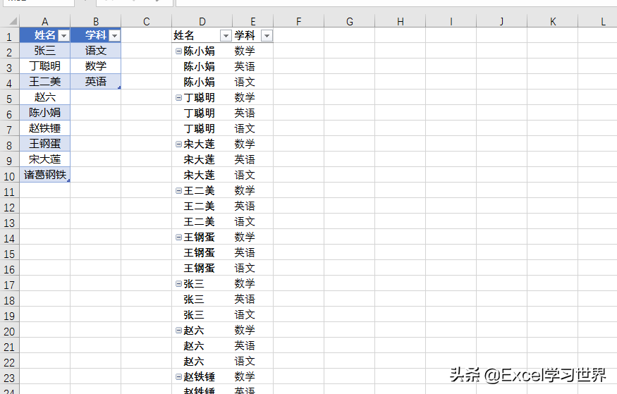
Task: Collapse the 张三 group in pivot table
Action: point(178,284)
